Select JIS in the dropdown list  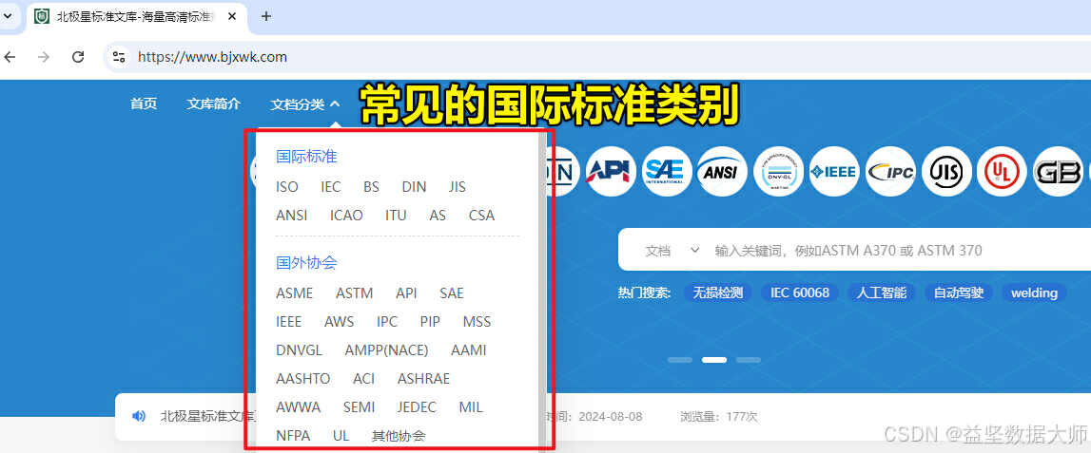(458, 187)
